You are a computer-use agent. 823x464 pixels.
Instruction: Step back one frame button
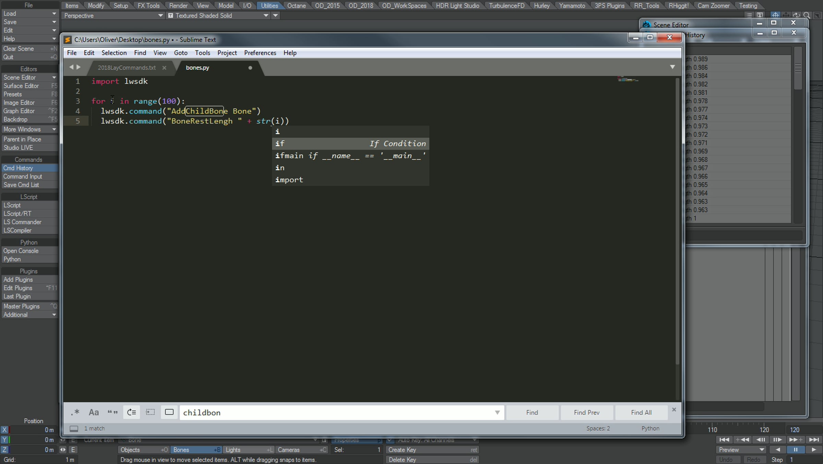point(760,440)
